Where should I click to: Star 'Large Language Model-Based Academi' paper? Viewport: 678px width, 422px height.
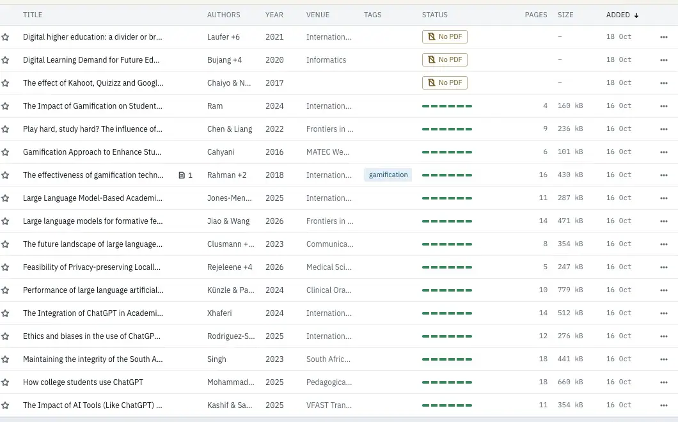5,198
